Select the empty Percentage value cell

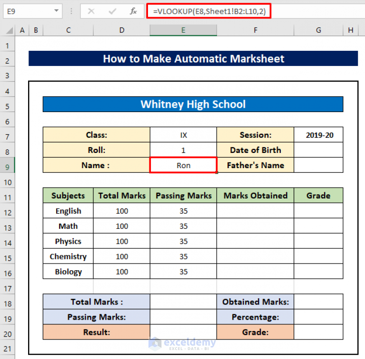point(318,317)
